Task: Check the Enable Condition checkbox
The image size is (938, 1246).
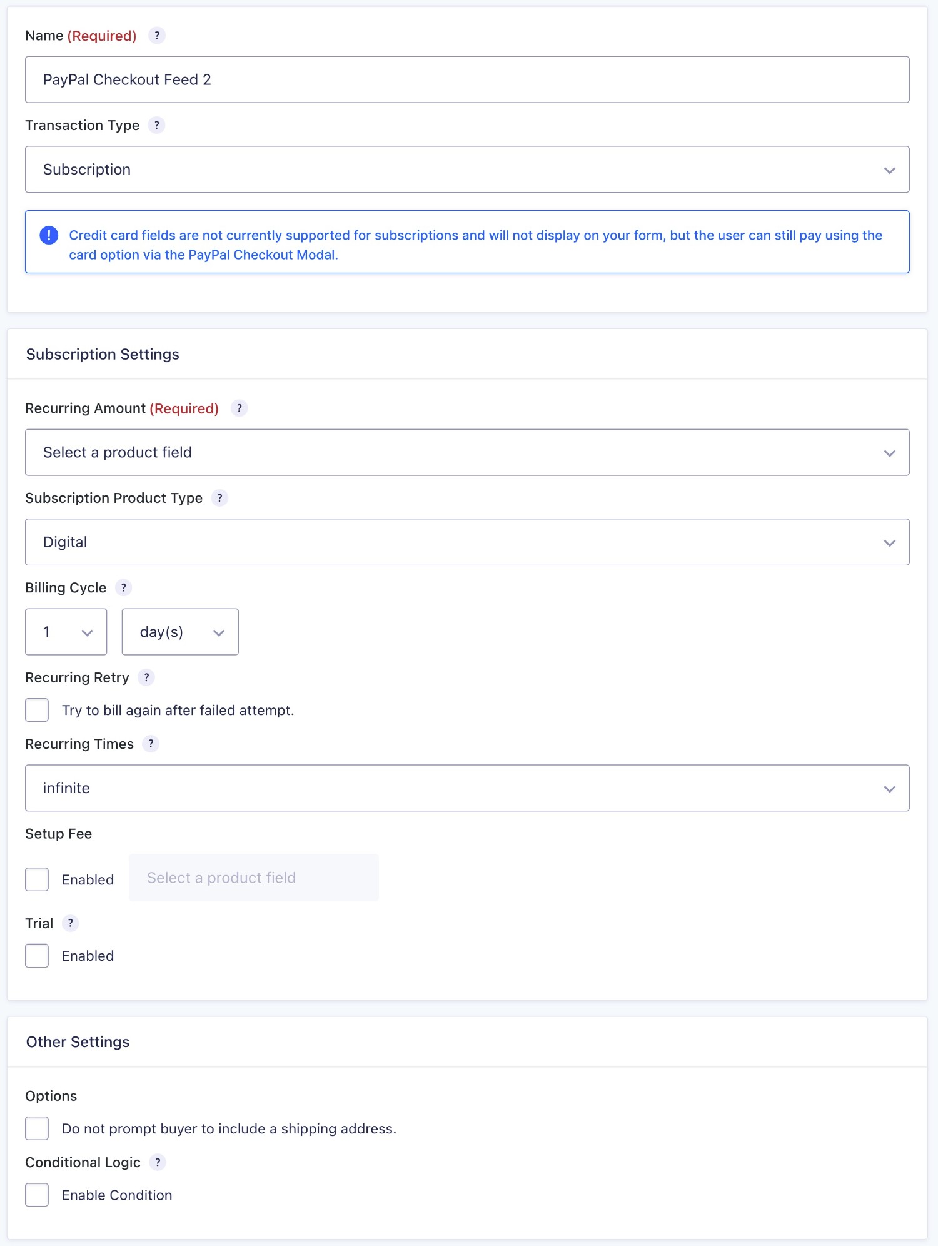Action: (37, 1195)
